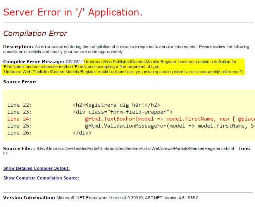Click the 'Compiler Error Message:' label
This screenshot has width=255, height=207.
33,62
